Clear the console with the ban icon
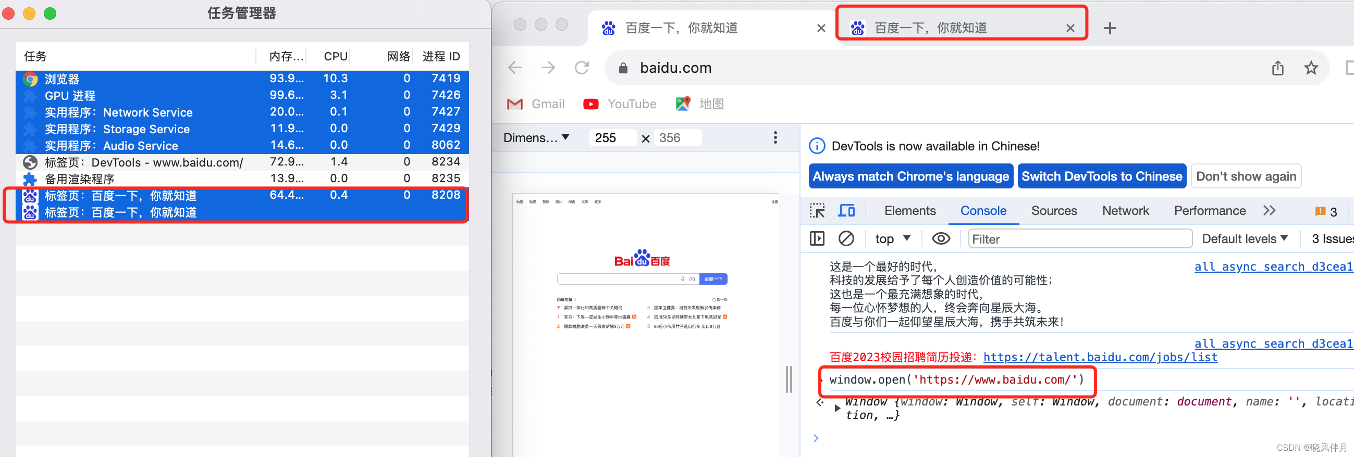The width and height of the screenshot is (1354, 457). [x=846, y=239]
